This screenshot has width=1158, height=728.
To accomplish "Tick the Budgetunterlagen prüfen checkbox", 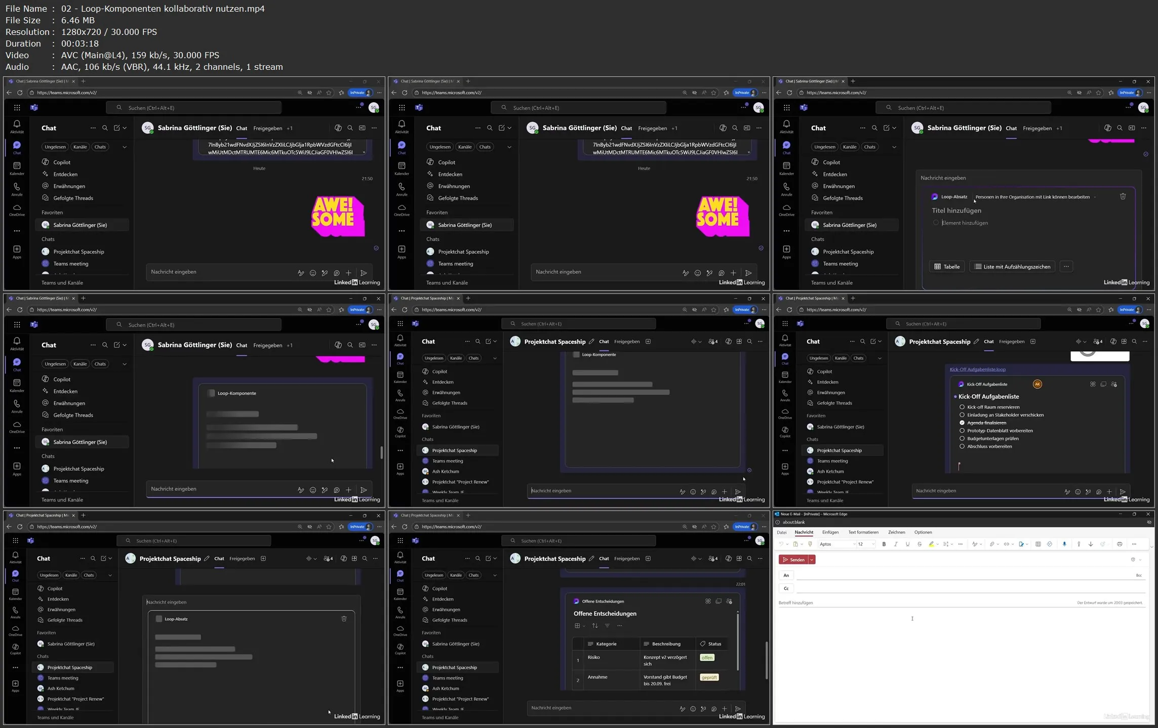I will tap(962, 439).
